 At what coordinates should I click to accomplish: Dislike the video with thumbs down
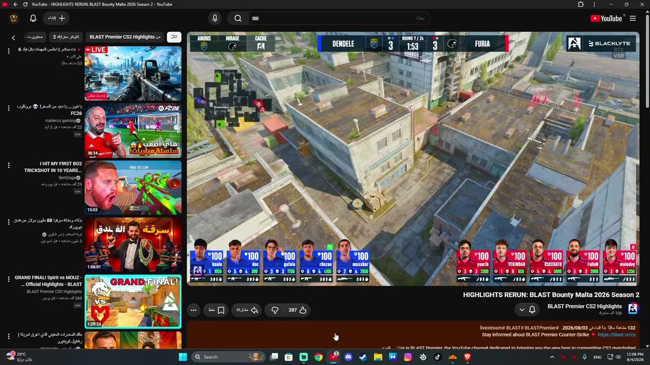point(275,310)
